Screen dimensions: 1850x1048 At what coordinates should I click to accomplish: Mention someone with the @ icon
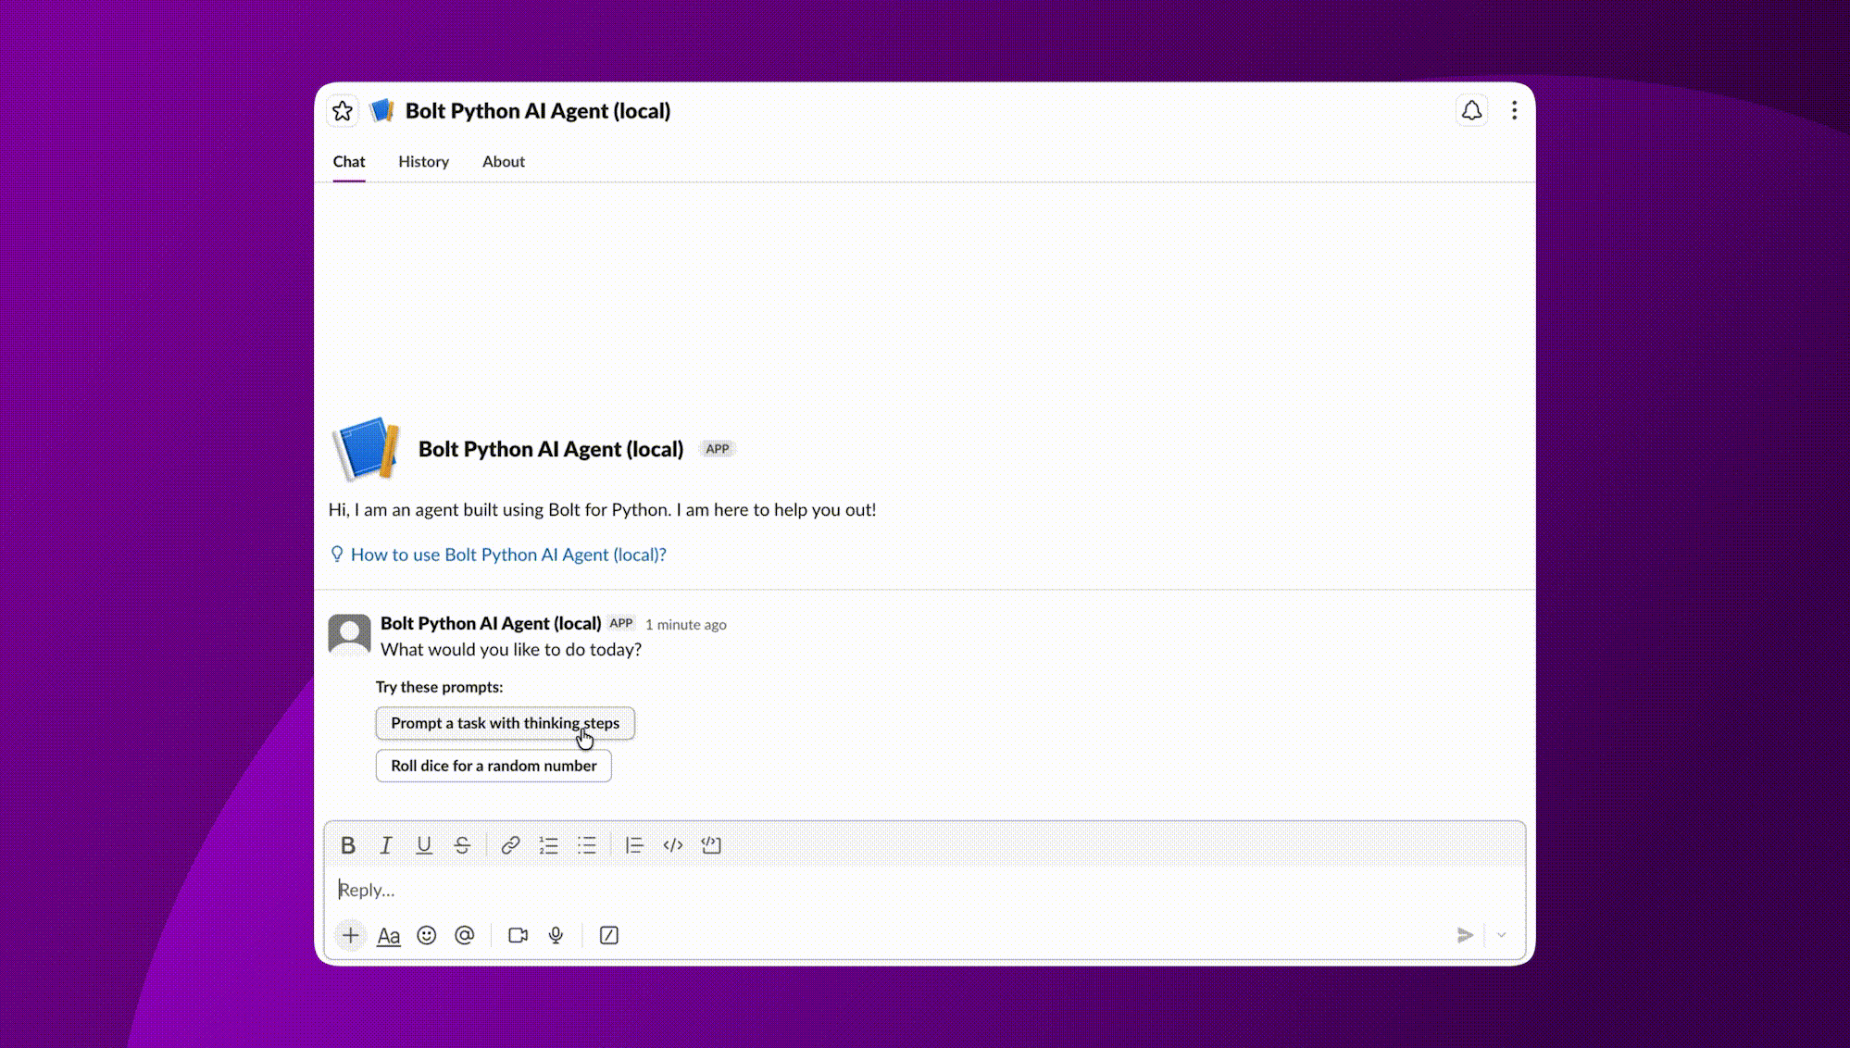pos(465,935)
